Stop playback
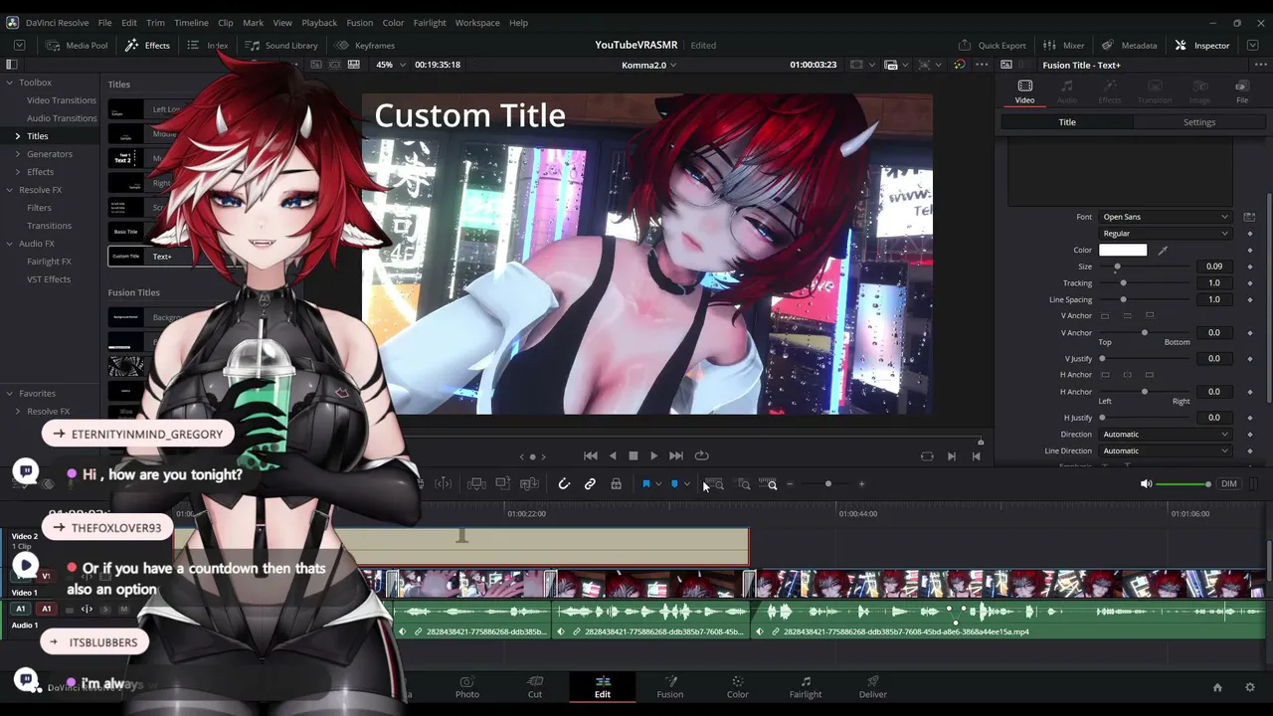The height and width of the screenshot is (716, 1273). tap(633, 455)
